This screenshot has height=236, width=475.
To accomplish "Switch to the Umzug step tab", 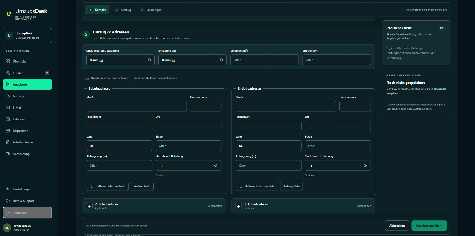I will [123, 10].
